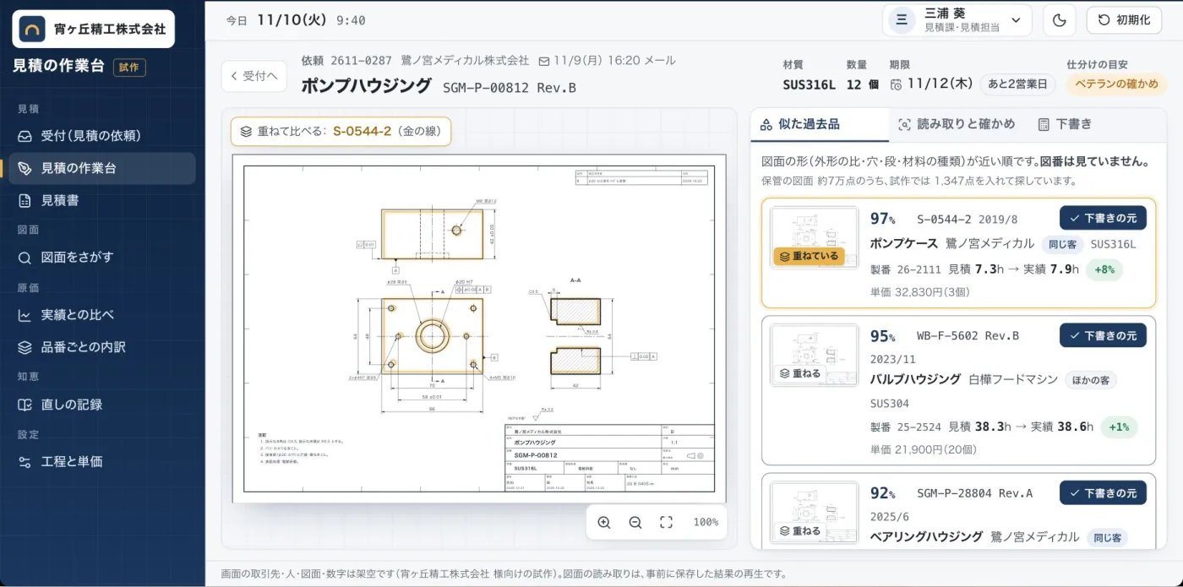
Task: Click the 単価 21,900円(20個) text
Action: tap(923, 449)
